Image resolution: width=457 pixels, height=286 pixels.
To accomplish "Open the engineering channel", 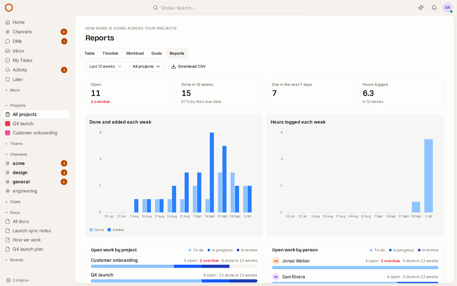I will tap(36, 191).
